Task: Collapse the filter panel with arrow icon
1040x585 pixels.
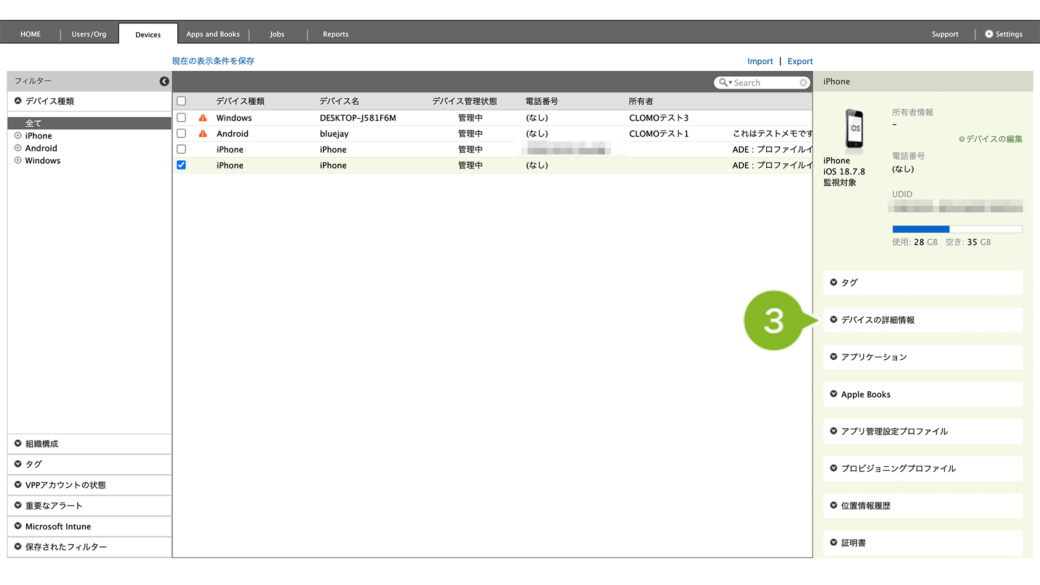Action: (164, 81)
